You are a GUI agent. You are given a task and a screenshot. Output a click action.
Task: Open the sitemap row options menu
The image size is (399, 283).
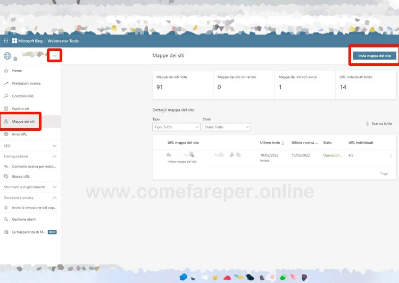[391, 155]
